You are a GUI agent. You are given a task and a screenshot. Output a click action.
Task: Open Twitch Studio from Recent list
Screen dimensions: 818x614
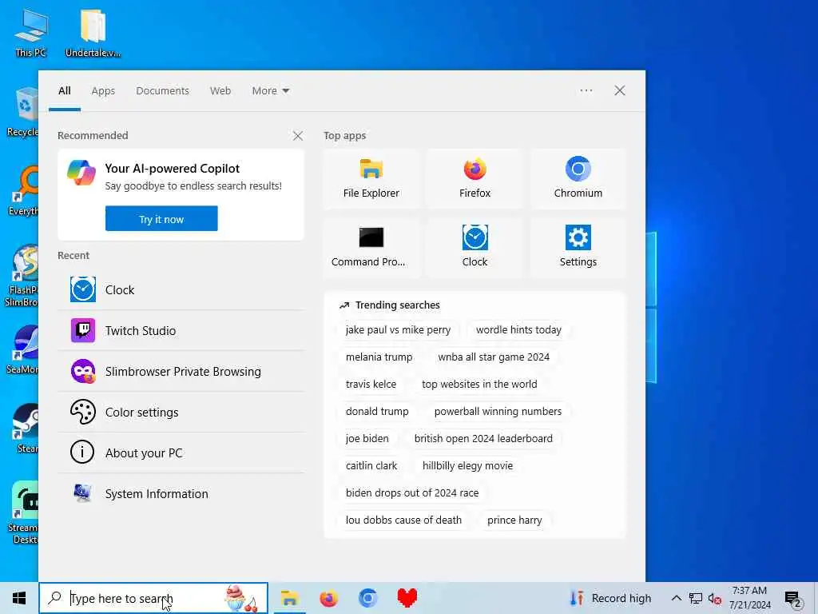click(x=181, y=330)
